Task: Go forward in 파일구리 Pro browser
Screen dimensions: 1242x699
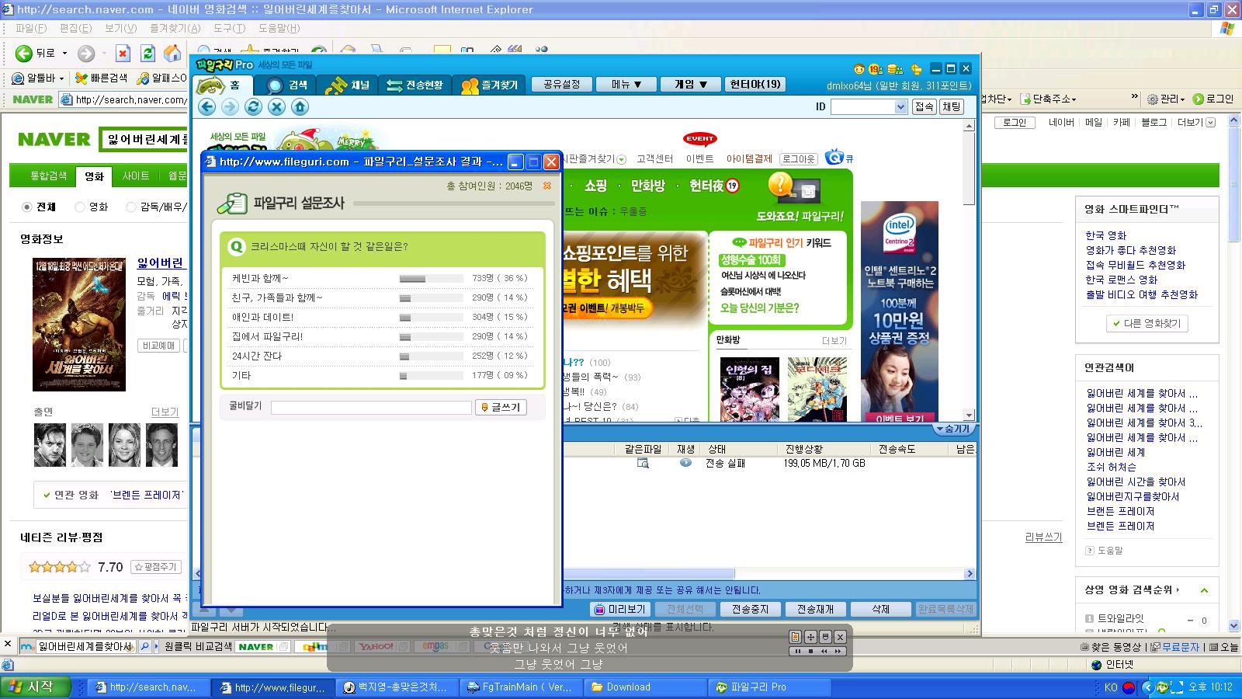Action: tap(231, 107)
